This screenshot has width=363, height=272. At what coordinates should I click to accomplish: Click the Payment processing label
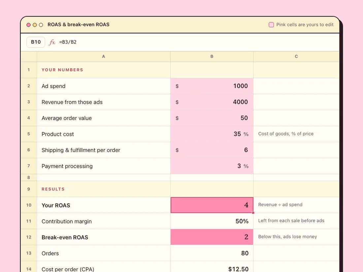[67, 166]
